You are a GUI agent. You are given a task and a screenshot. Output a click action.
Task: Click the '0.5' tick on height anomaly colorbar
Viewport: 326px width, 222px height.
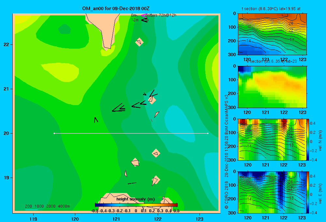pos(176,211)
